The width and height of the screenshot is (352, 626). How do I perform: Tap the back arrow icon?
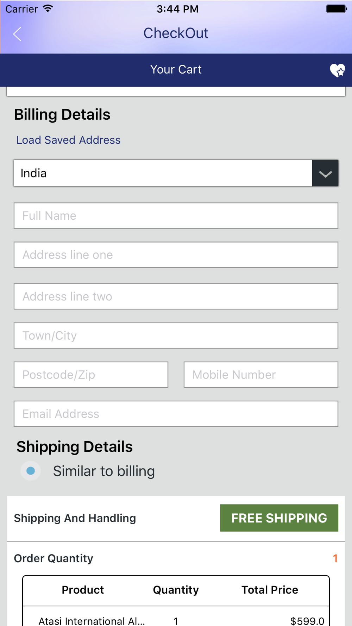[x=17, y=34]
